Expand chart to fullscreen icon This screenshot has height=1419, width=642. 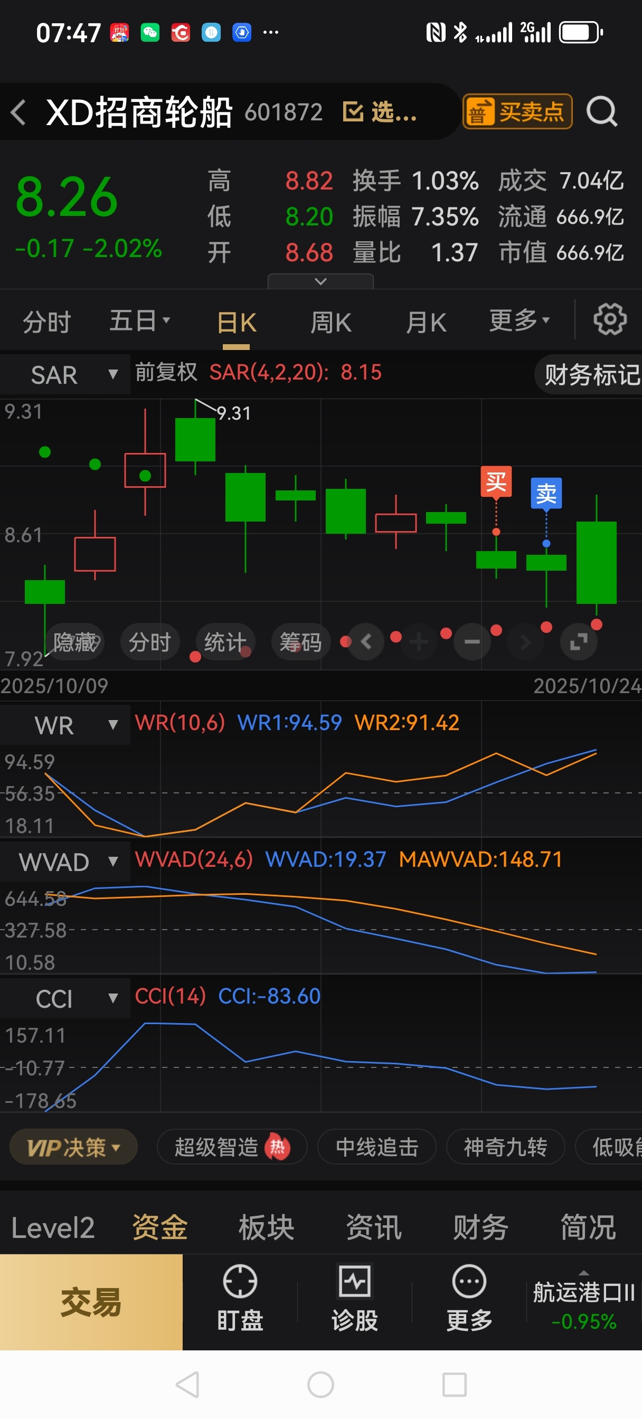[579, 641]
